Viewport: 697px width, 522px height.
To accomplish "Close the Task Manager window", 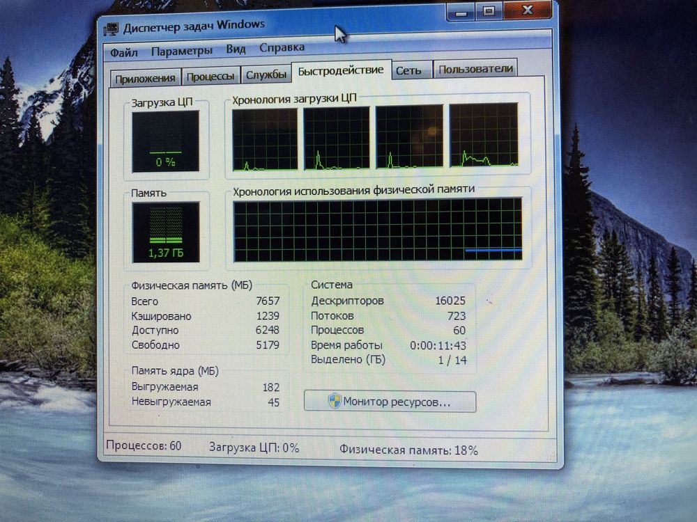I will coord(528,9).
